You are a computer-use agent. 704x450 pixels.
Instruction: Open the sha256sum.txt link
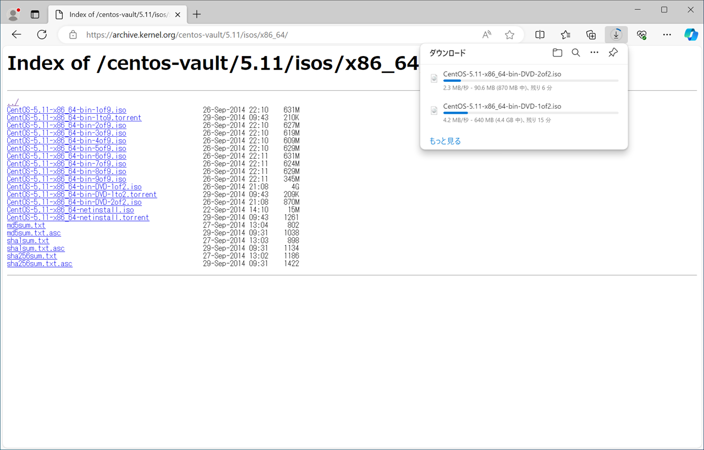tap(32, 256)
